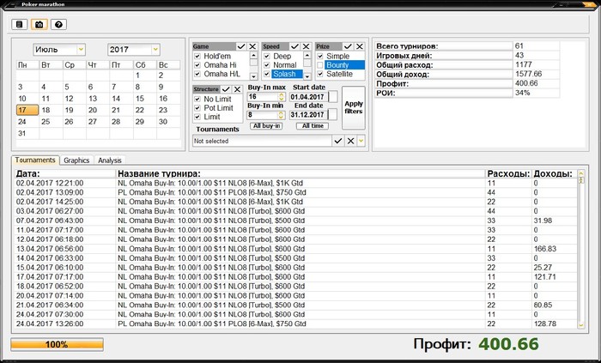Click the Start date field 01.04.2017
The width and height of the screenshot is (601, 363).
pos(308,97)
